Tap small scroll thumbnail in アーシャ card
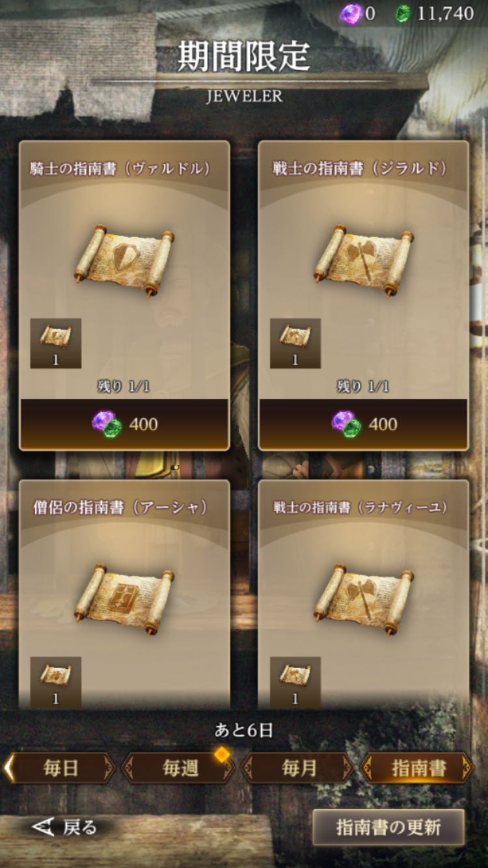488x868 pixels. (x=55, y=681)
